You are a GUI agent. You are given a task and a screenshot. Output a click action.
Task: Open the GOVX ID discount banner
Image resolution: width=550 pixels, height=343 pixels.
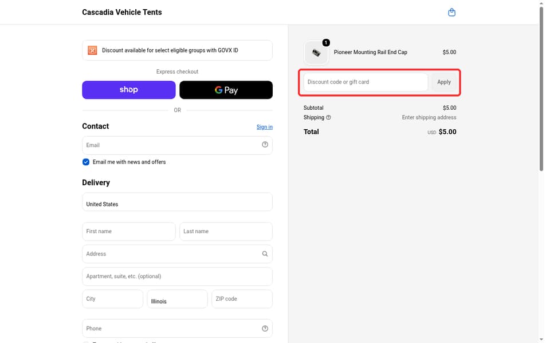177,50
